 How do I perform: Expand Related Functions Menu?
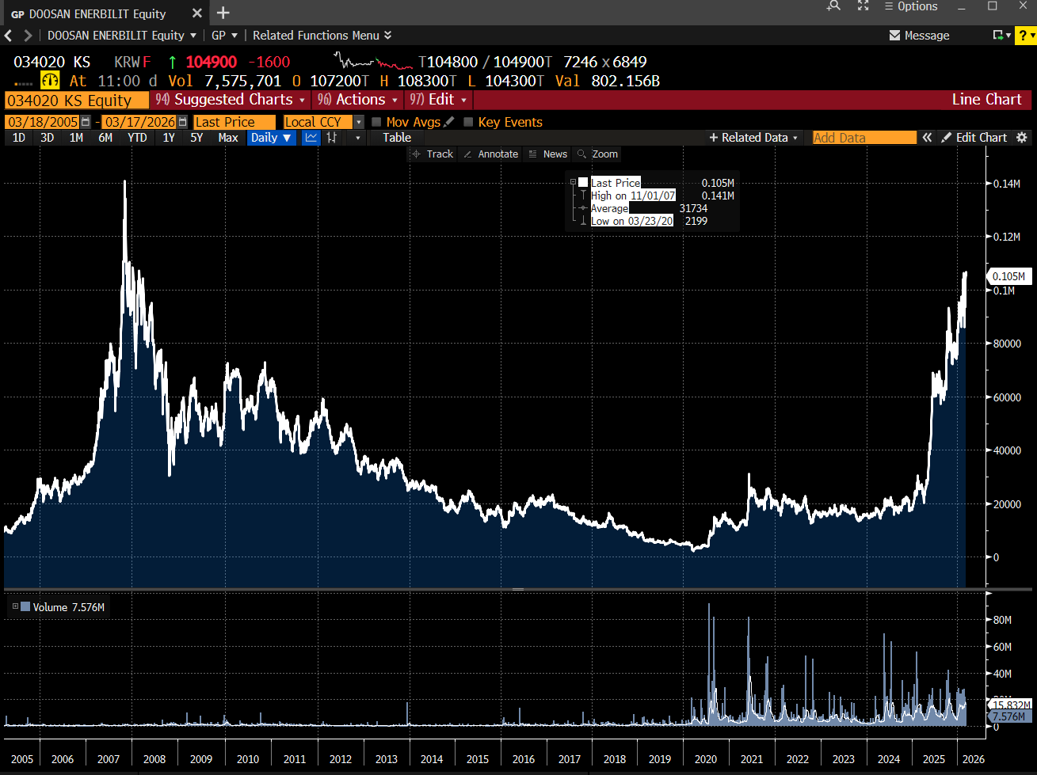[322, 36]
